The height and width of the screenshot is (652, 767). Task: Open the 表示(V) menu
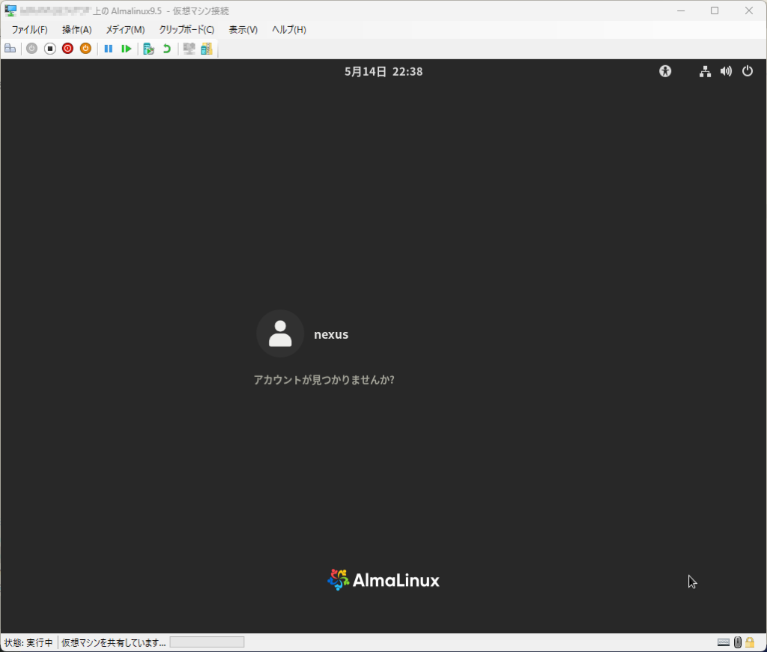point(243,30)
